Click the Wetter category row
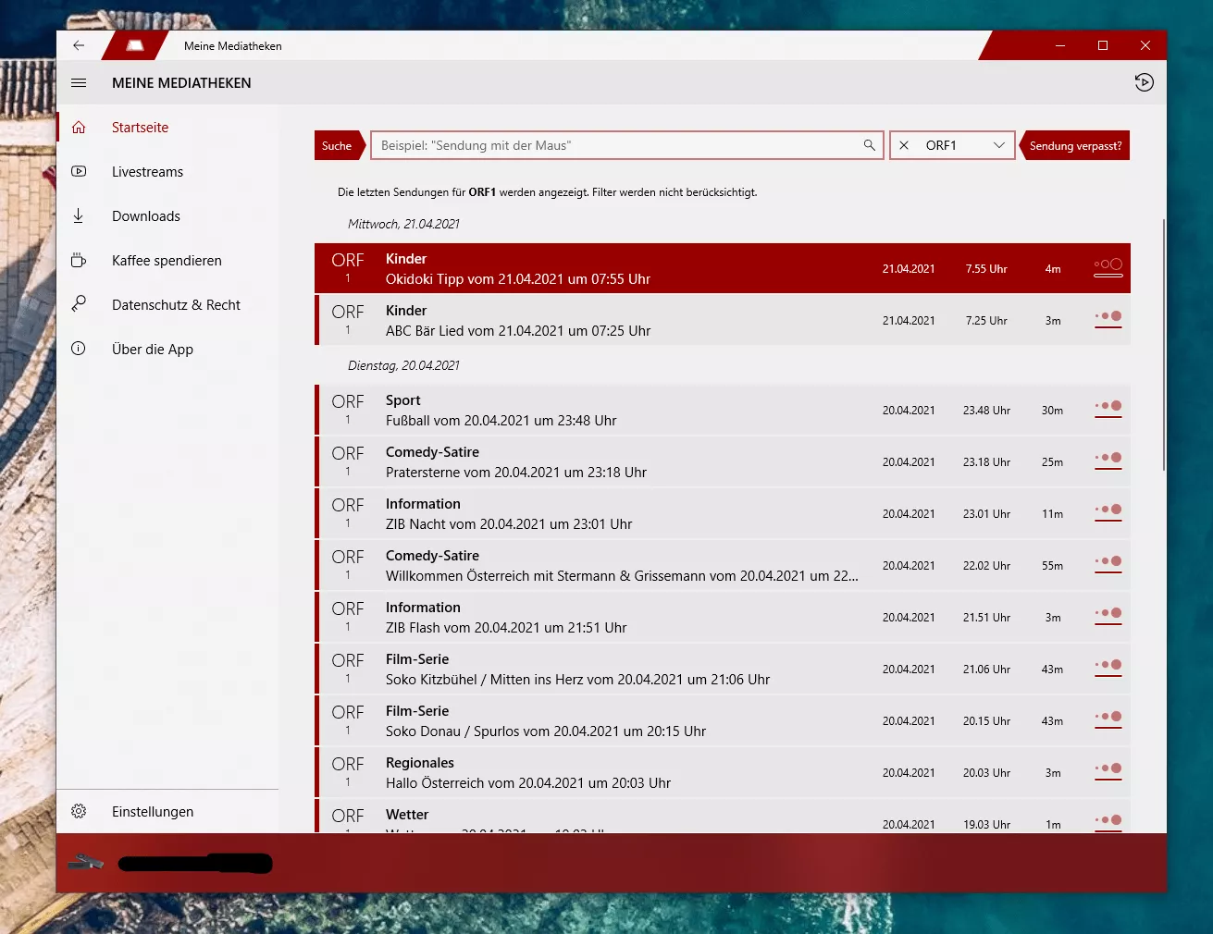1213x934 pixels. [723, 816]
